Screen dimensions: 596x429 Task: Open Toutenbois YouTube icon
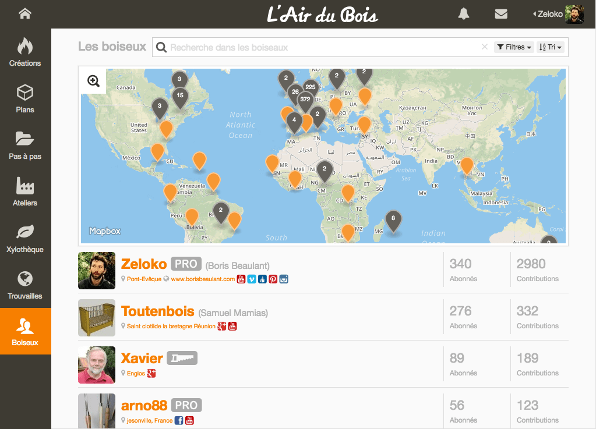coord(232,326)
